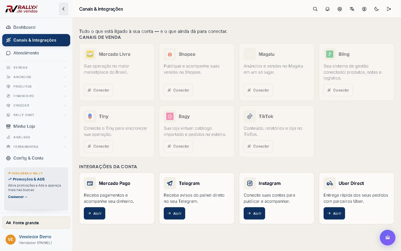
Task: Open Config & Conta in the sidebar
Action: point(36,158)
